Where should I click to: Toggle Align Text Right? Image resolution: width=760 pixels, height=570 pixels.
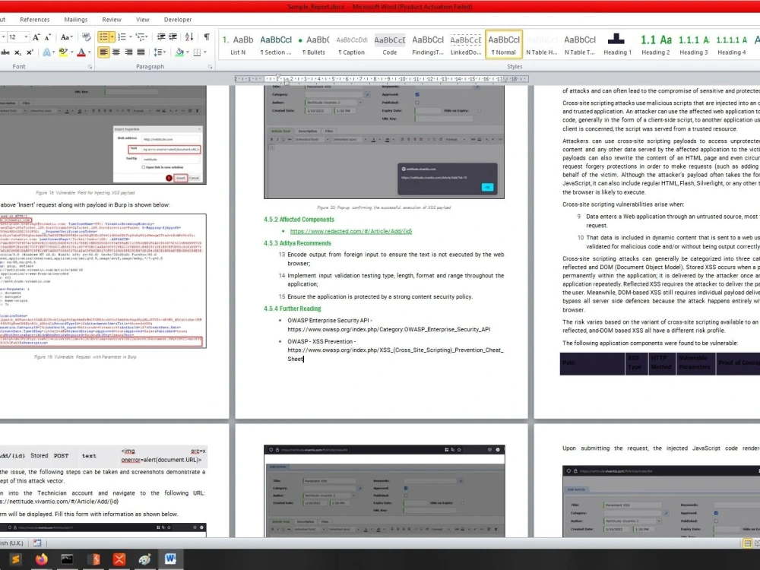click(x=128, y=52)
